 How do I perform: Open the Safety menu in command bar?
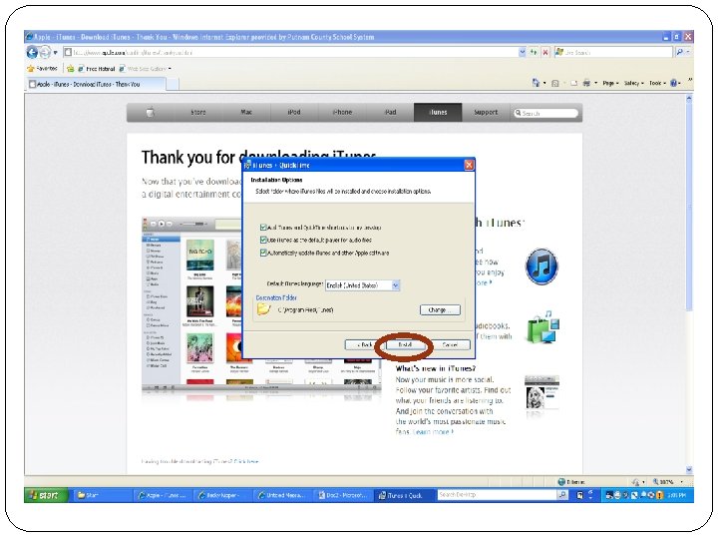point(634,84)
